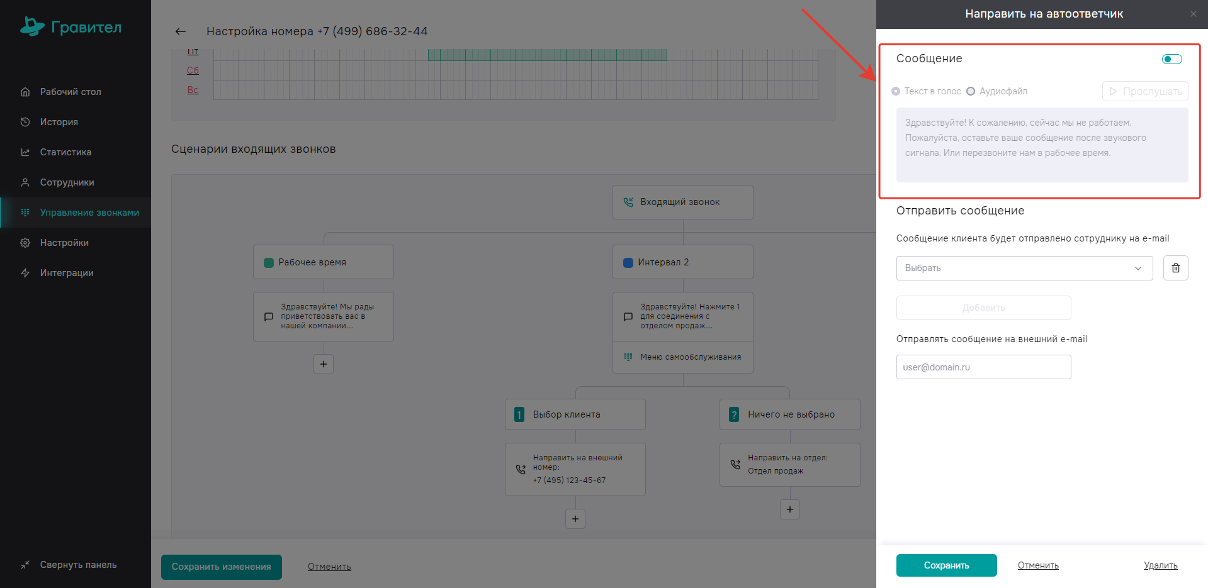Click the trash icon beside employee dropdown
Viewport: 1208px width, 588px height.
click(x=1175, y=268)
